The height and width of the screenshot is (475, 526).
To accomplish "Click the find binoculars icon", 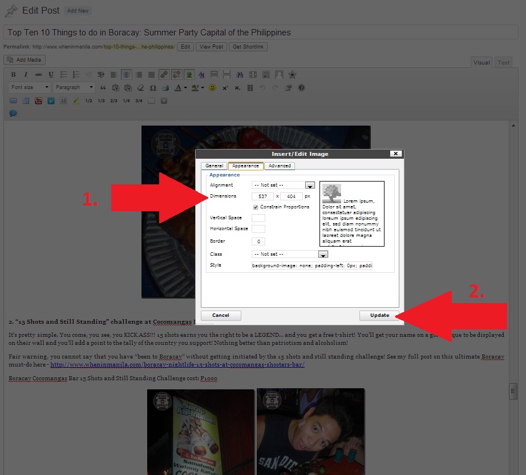I will click(x=239, y=75).
